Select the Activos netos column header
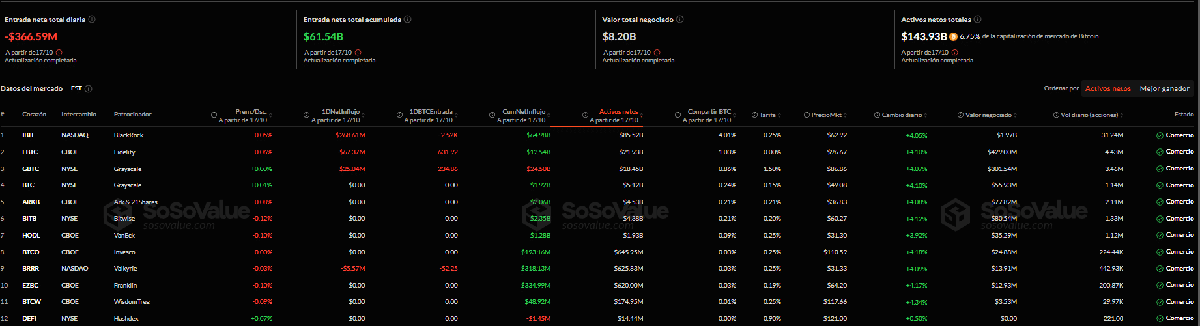Image resolution: width=1200 pixels, height=326 pixels. click(x=618, y=112)
